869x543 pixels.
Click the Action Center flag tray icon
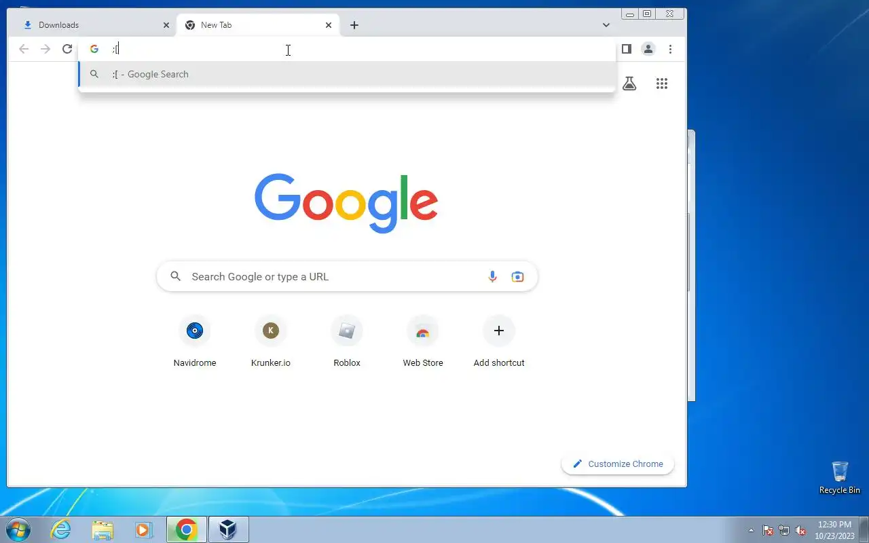[768, 530]
